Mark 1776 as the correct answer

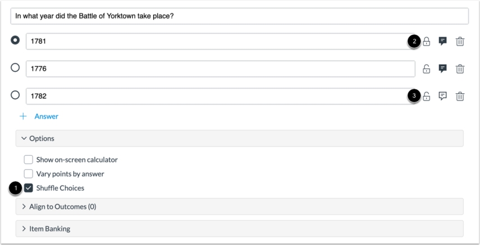15,68
